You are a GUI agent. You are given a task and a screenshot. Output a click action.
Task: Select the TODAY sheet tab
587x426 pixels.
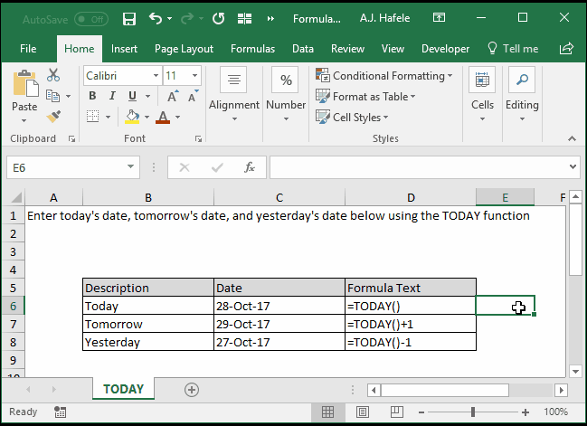123,389
